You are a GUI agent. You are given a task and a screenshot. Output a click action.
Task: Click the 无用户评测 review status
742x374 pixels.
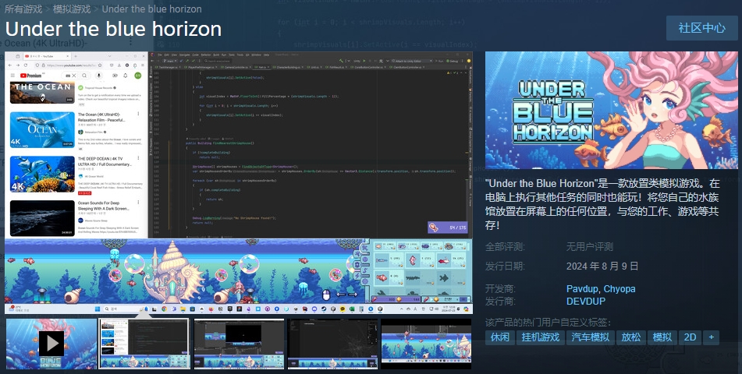pyautogui.click(x=590, y=246)
